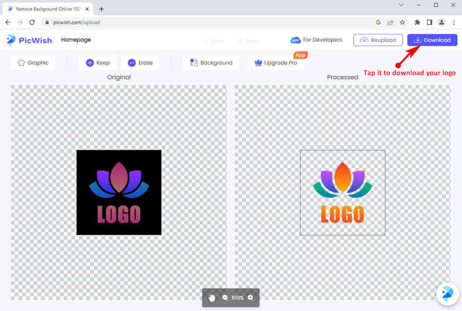Click the Graphic tool
The image size is (462, 311).
(33, 63)
